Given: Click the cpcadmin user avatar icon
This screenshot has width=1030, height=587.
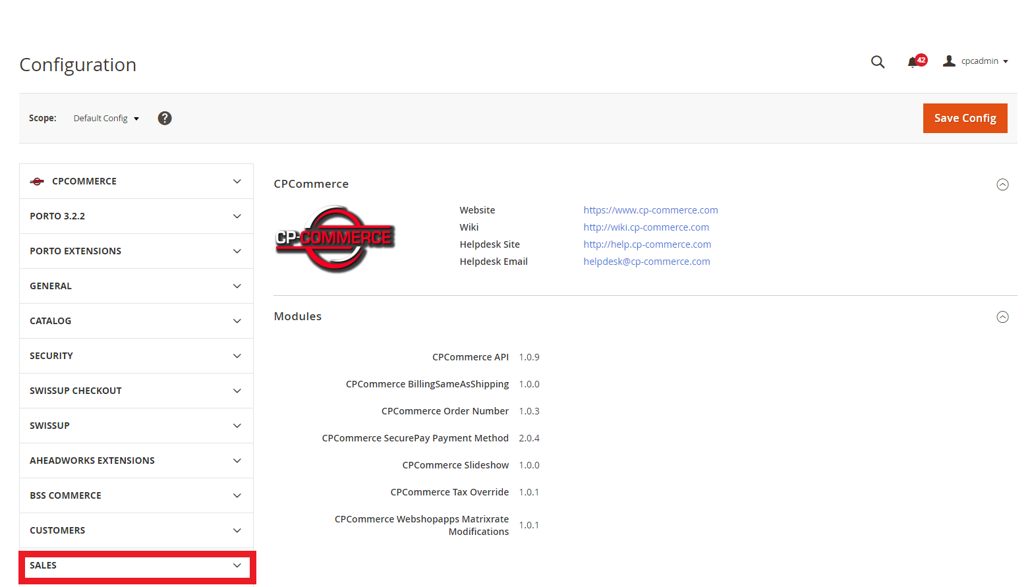Looking at the screenshot, I should 949,61.
